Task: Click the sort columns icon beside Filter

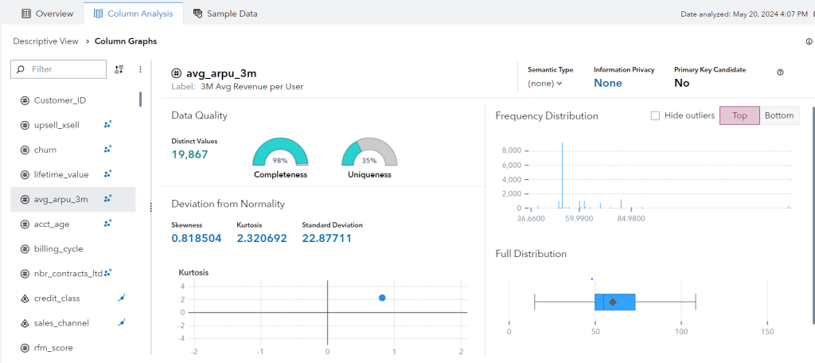Action: (119, 69)
